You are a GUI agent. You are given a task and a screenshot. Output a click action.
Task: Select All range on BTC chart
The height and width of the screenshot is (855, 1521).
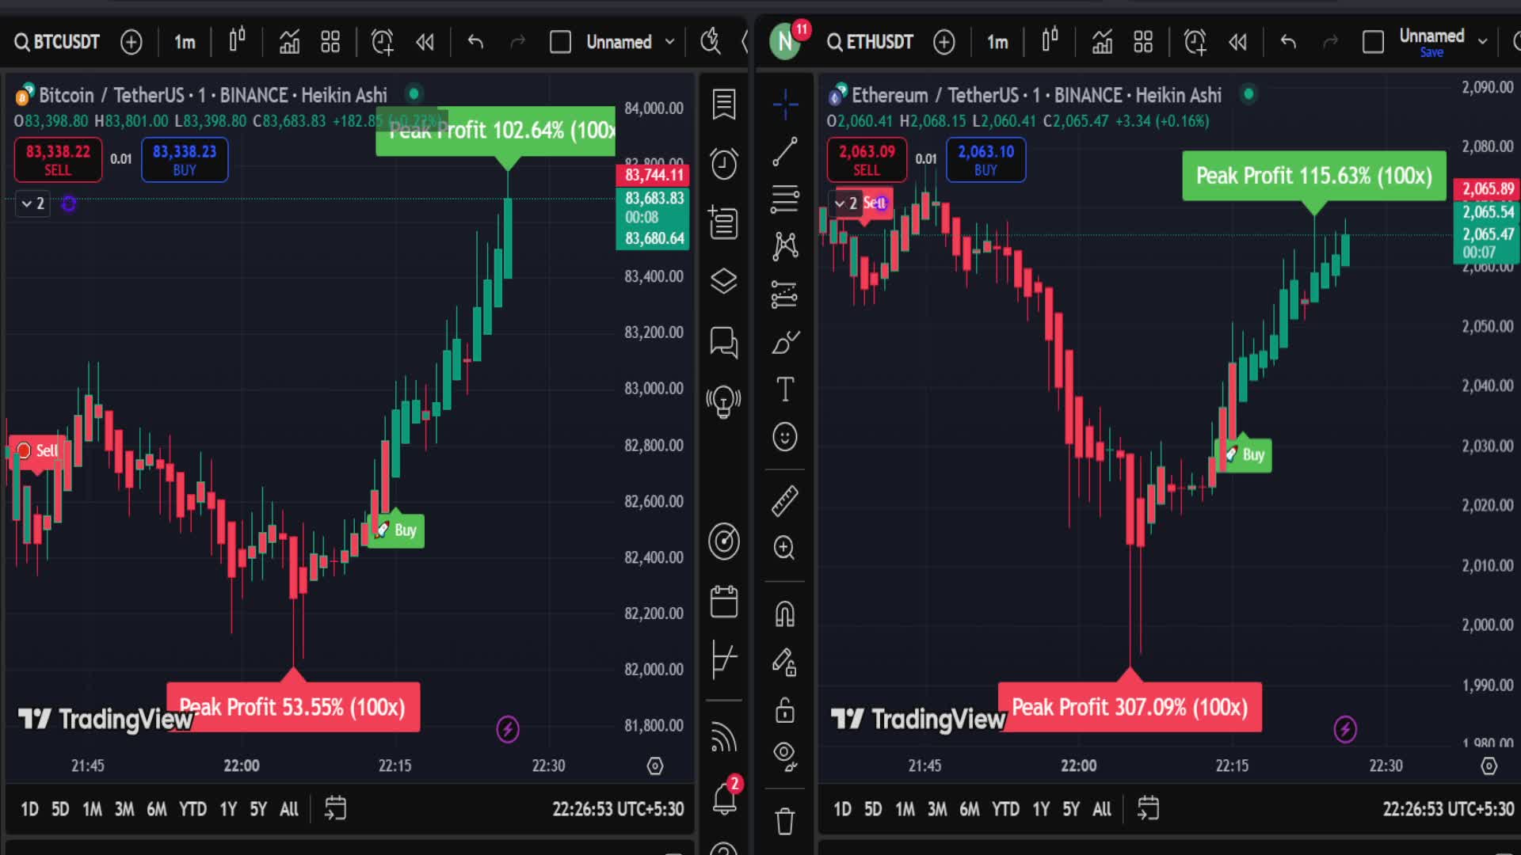289,809
